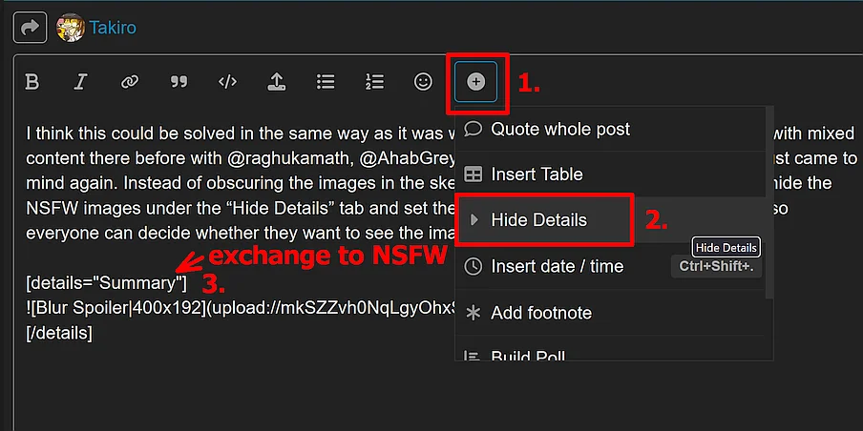Select Insert date / time entry
The image size is (863, 431).
[x=610, y=267]
